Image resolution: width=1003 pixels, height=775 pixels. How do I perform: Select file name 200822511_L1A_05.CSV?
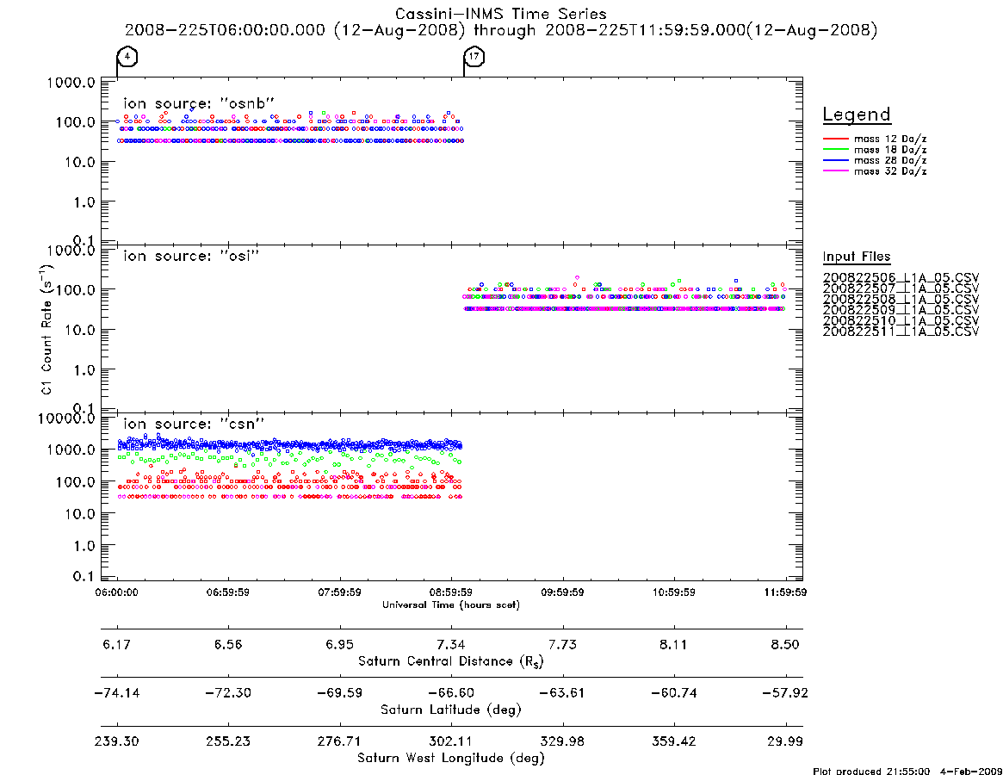(x=901, y=332)
